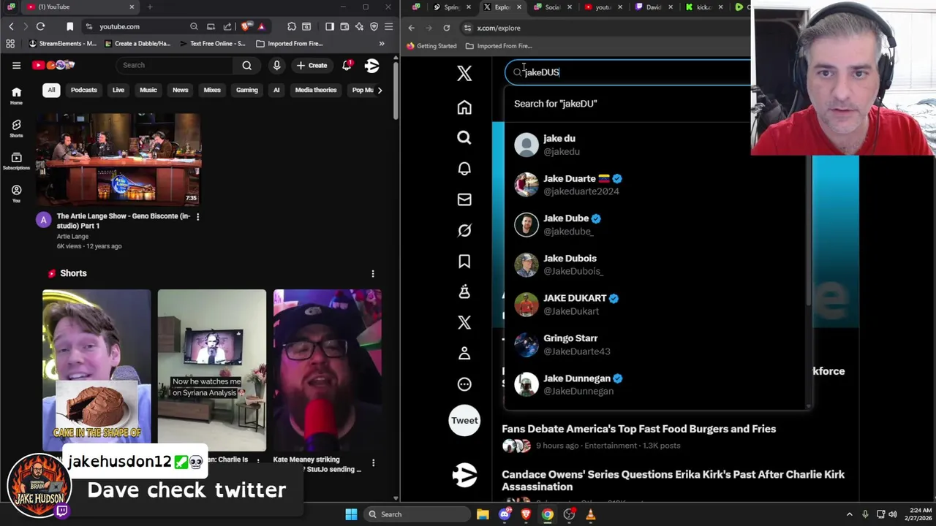Select the All filter chip

(51, 90)
